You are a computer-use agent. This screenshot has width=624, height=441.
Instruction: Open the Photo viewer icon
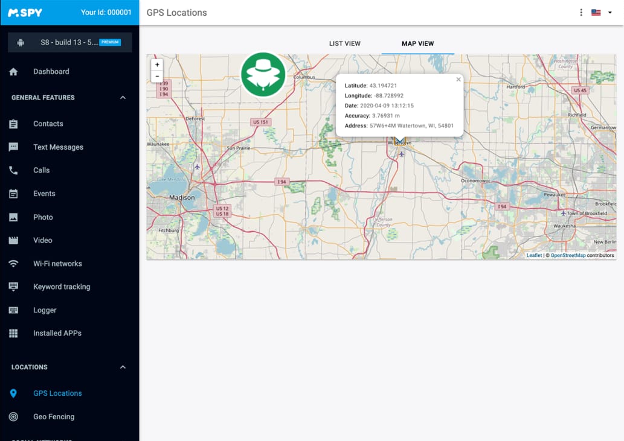point(13,217)
